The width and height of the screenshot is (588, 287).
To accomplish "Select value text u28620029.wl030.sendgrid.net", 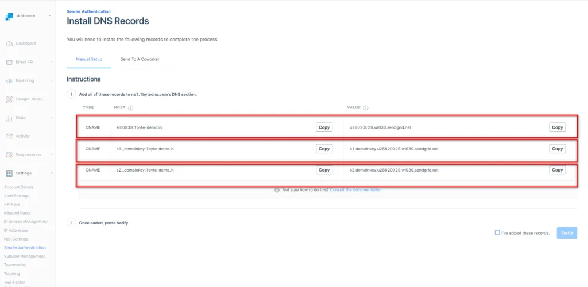I will point(380,127).
